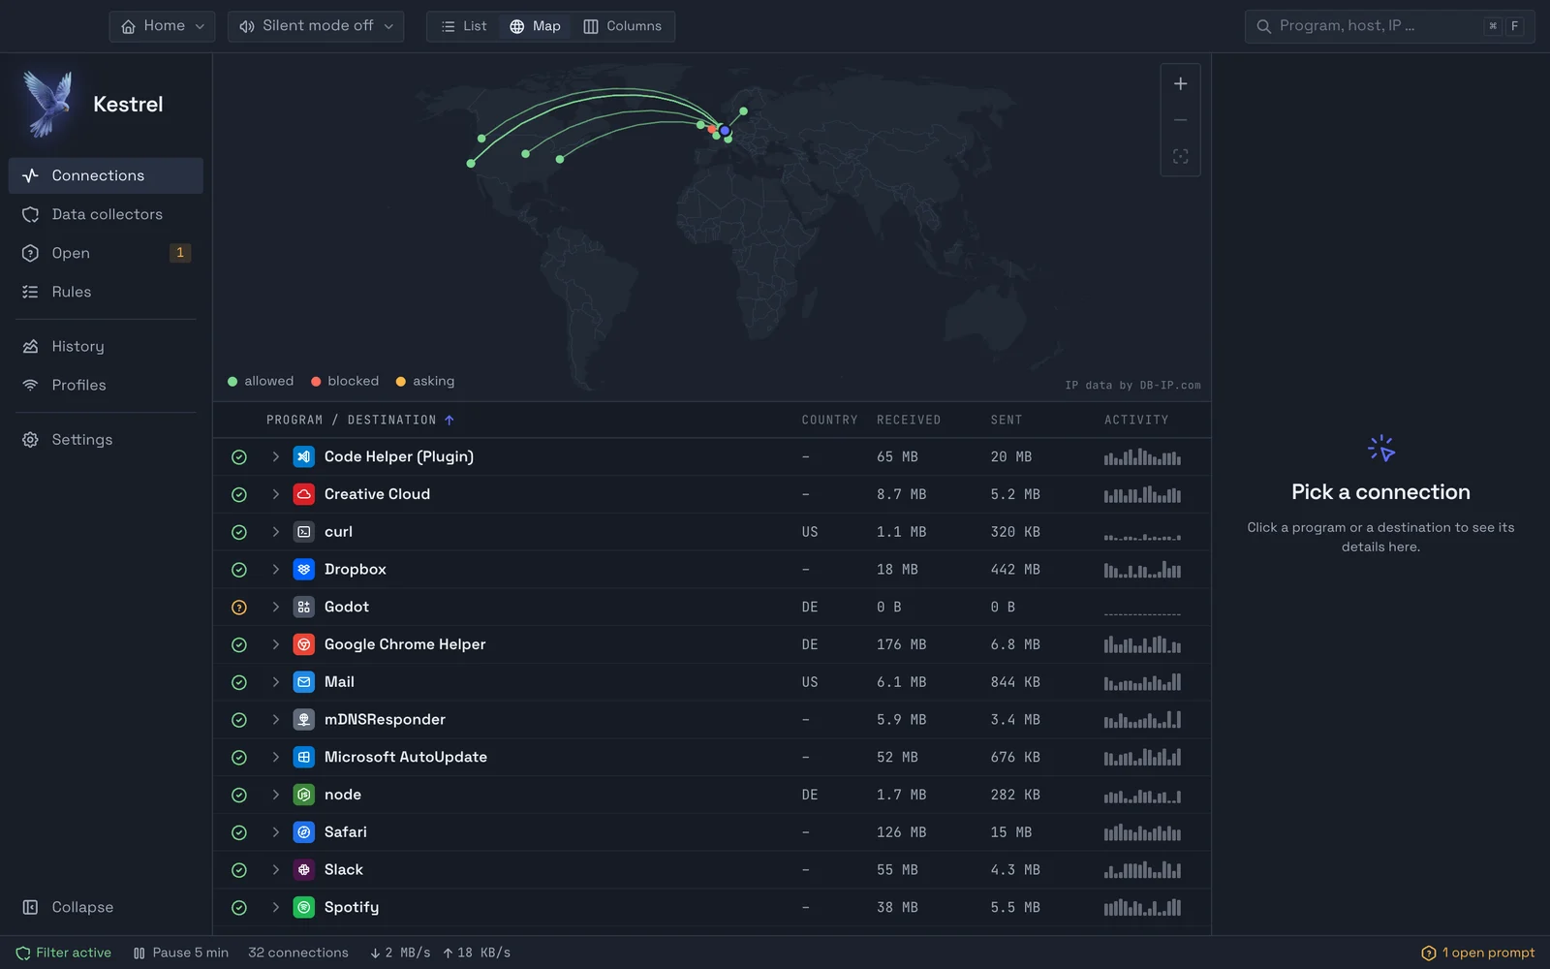Click the curl terminal icon
Viewport: 1550px width, 969px height.
pyautogui.click(x=304, y=532)
